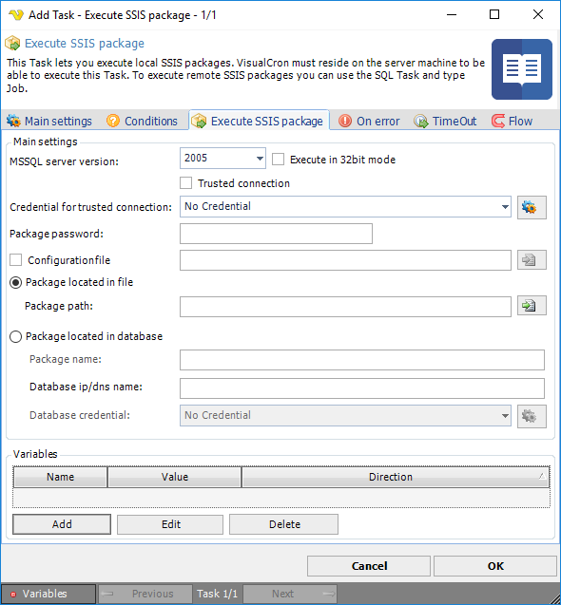561x605 pixels.
Task: Click the Package name input field
Action: [362, 360]
